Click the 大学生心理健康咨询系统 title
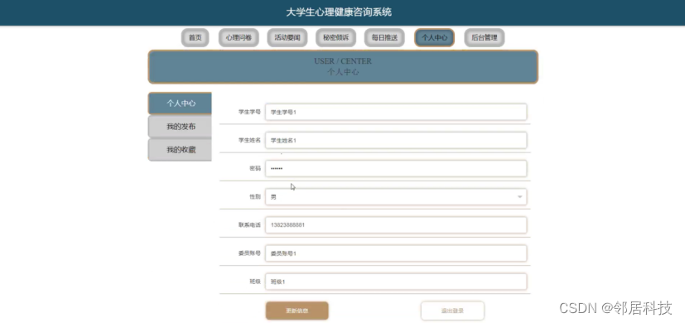The height and width of the screenshot is (323, 685). 339,12
